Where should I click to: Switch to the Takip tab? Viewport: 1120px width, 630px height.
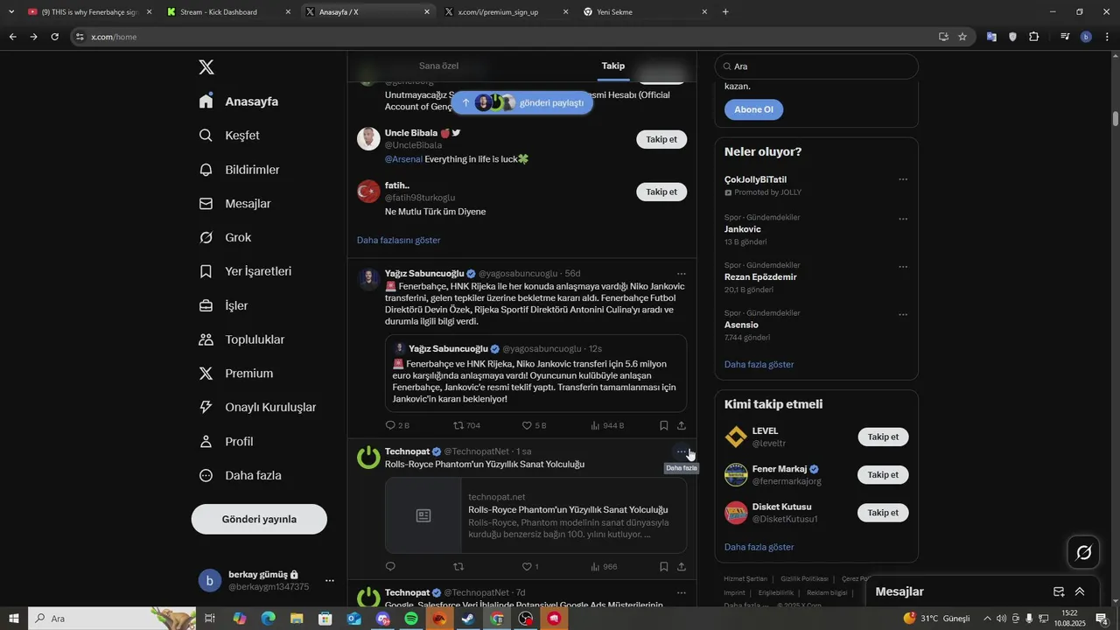[x=613, y=66]
